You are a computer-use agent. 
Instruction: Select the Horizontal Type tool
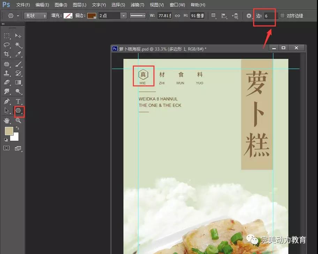(x=18, y=101)
